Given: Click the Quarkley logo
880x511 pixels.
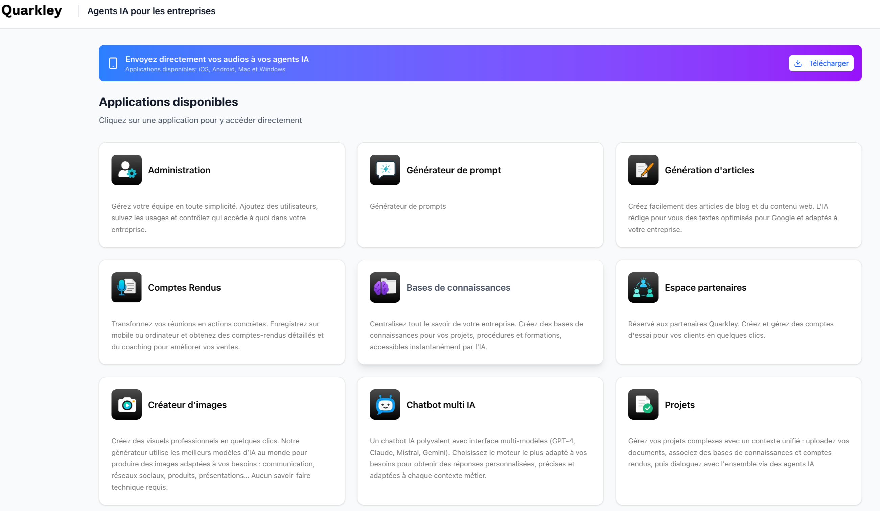Looking at the screenshot, I should pos(32,10).
